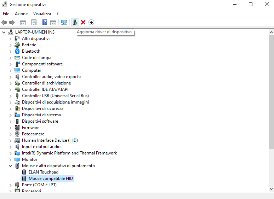Screen dimensions: 274x199
Task: Click the Porte (COM e LPT) icon
Action: click(17, 185)
